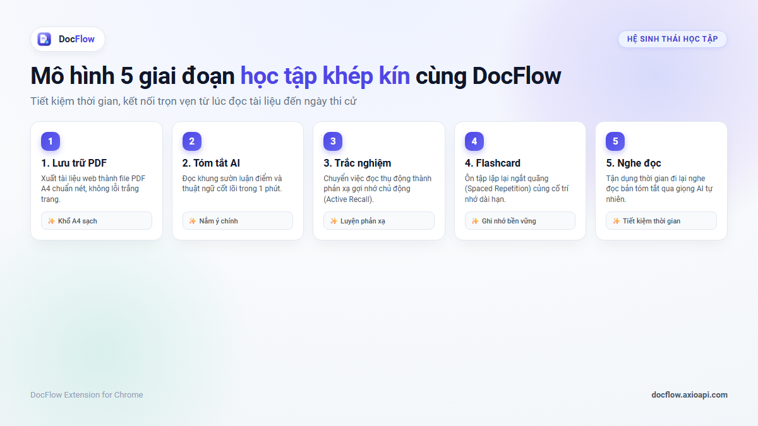Click the Khổ A4 sạch tag
Screen dimensions: 758x426
click(x=97, y=221)
